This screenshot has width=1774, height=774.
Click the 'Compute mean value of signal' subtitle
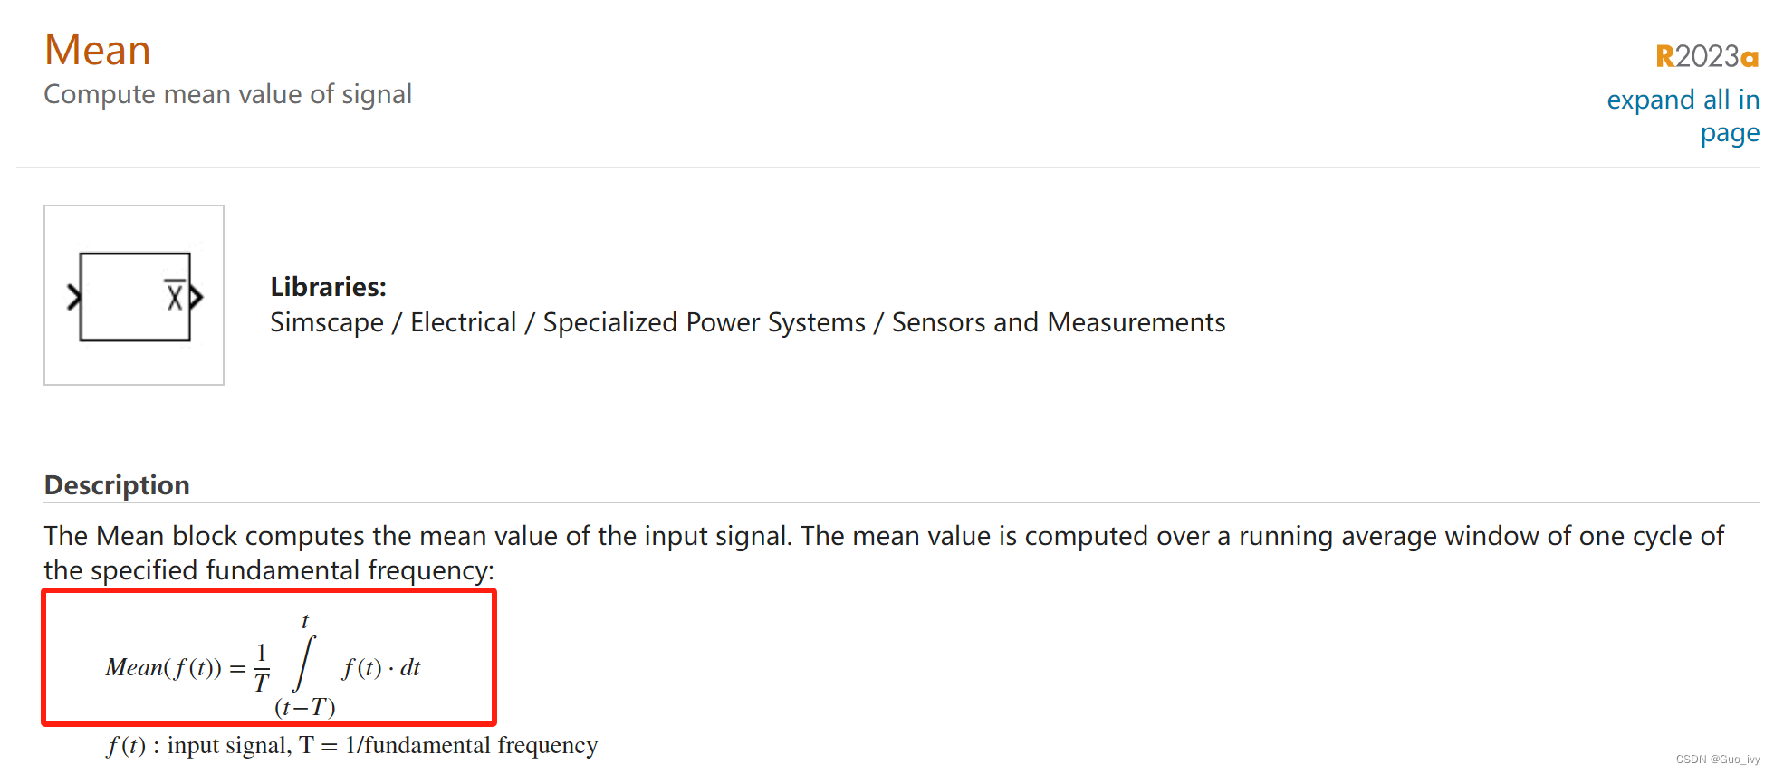(x=228, y=94)
